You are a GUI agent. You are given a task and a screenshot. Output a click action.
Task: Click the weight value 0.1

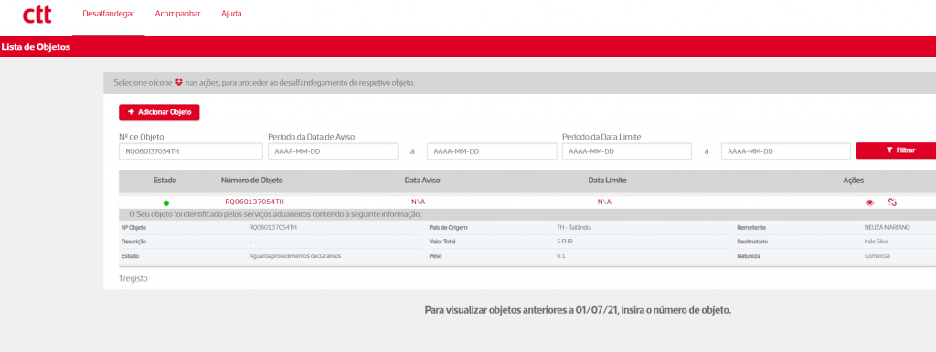click(560, 255)
